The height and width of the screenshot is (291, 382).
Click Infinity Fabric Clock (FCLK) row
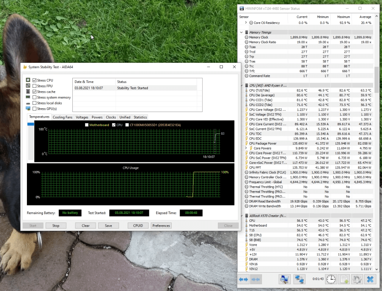(x=308, y=172)
